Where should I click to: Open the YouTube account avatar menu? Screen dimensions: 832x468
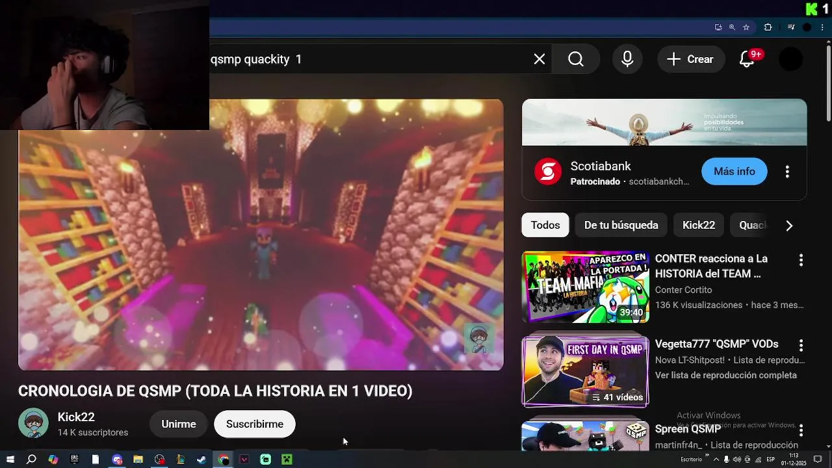click(791, 59)
